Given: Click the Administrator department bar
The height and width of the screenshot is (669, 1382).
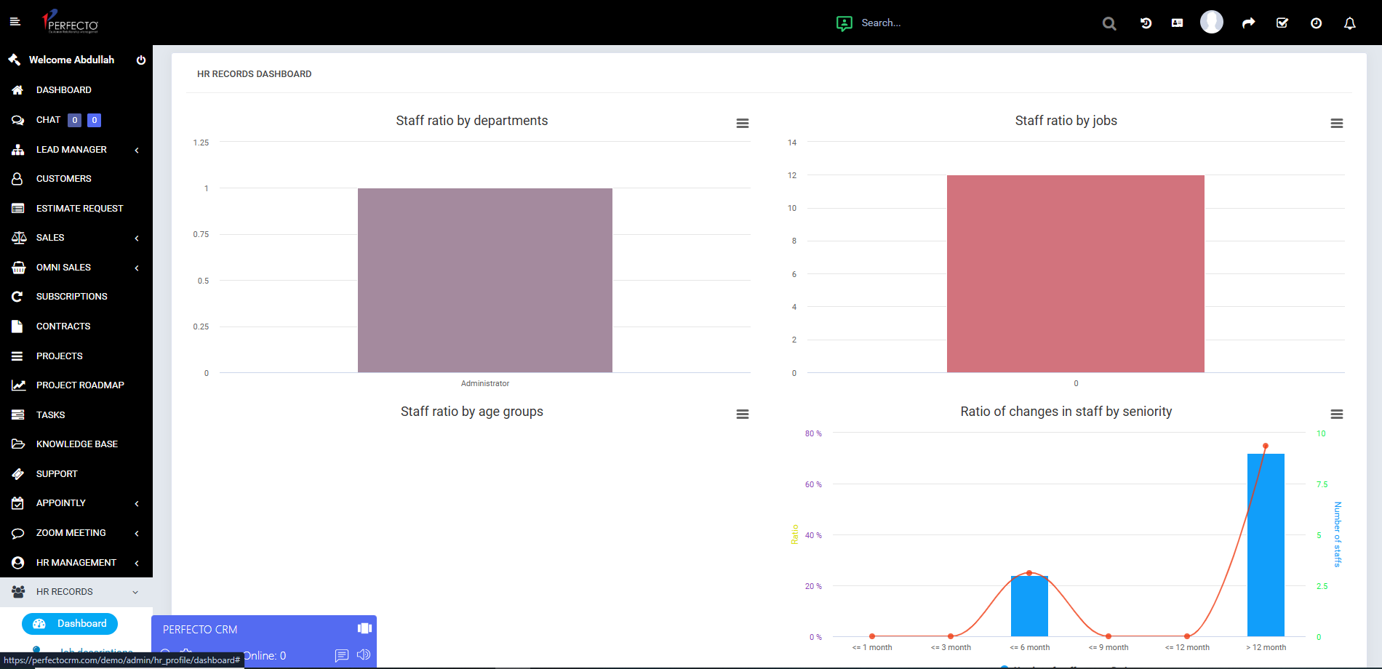Looking at the screenshot, I should [485, 281].
